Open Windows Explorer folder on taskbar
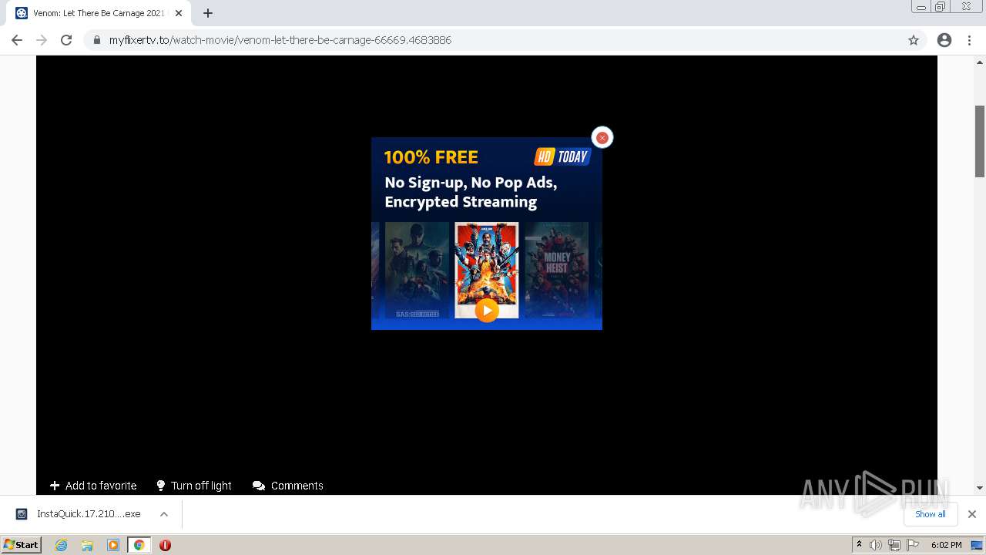 pos(87,545)
